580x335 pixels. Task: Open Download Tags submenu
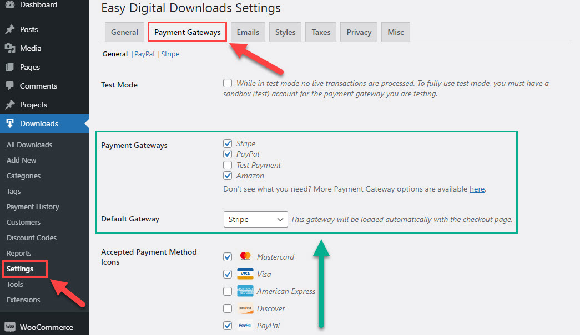[x=13, y=191]
